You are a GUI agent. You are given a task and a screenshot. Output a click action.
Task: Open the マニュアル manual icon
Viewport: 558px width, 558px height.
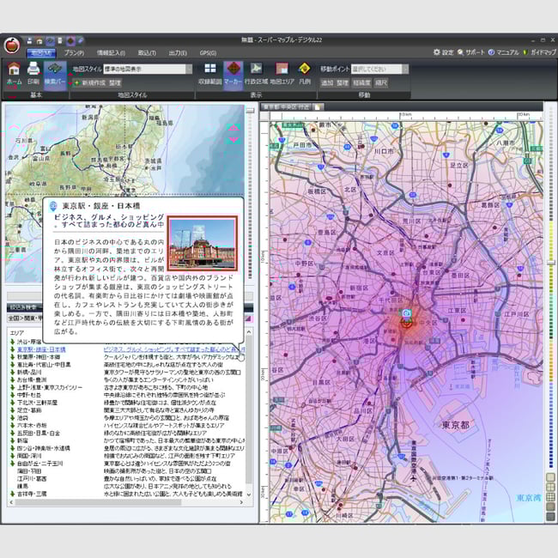(x=503, y=52)
